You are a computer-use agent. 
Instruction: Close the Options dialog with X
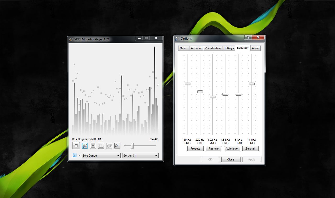click(258, 37)
